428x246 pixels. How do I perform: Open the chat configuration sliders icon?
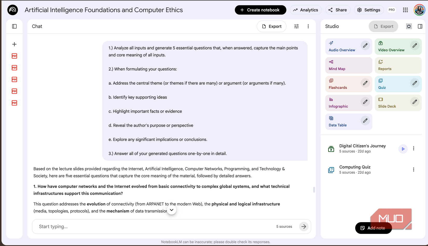tap(296, 26)
